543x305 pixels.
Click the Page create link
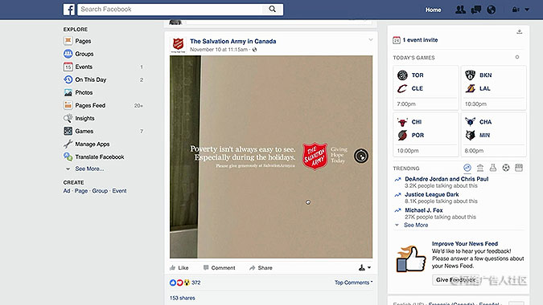point(81,191)
